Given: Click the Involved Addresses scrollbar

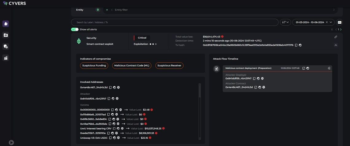Looking at the screenshot, I should [x=200, y=111].
